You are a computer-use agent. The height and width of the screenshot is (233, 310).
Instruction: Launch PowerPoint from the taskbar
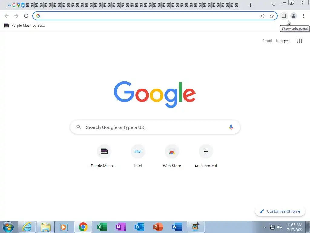click(158, 227)
